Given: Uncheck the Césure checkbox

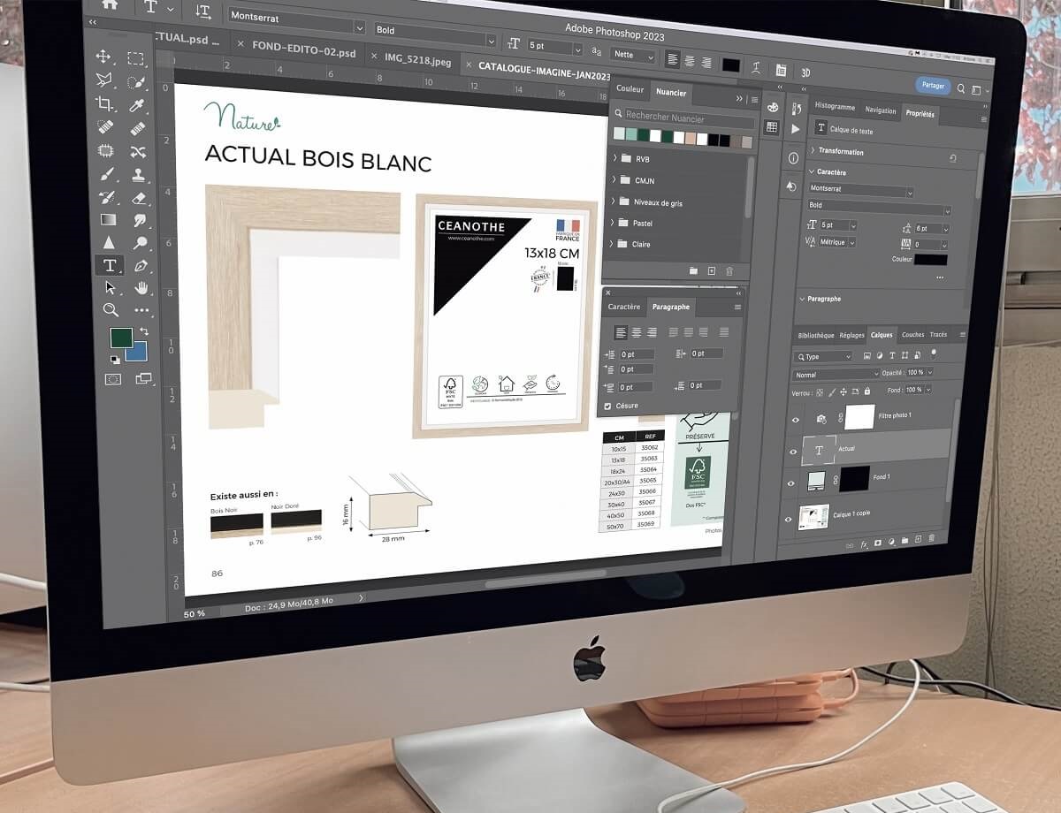Looking at the screenshot, I should [607, 406].
